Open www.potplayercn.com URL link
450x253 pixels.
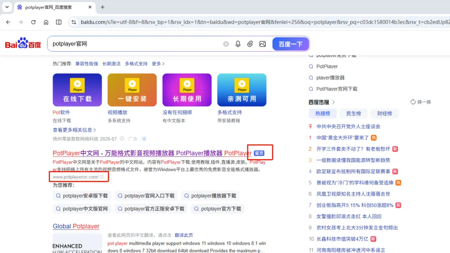75,177
